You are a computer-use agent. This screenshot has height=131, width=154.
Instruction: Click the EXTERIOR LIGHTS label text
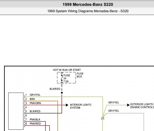(142, 104)
